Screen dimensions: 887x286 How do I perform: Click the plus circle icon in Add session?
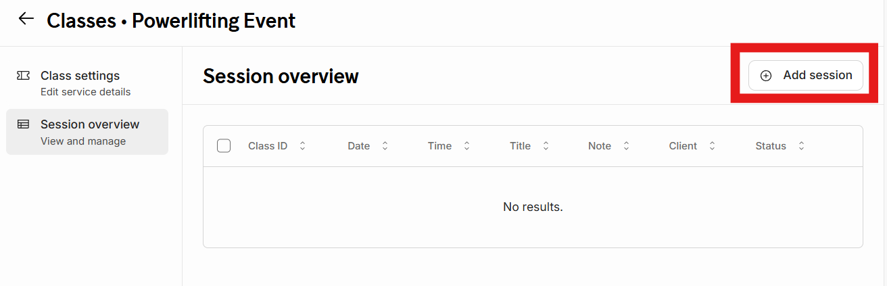point(766,76)
